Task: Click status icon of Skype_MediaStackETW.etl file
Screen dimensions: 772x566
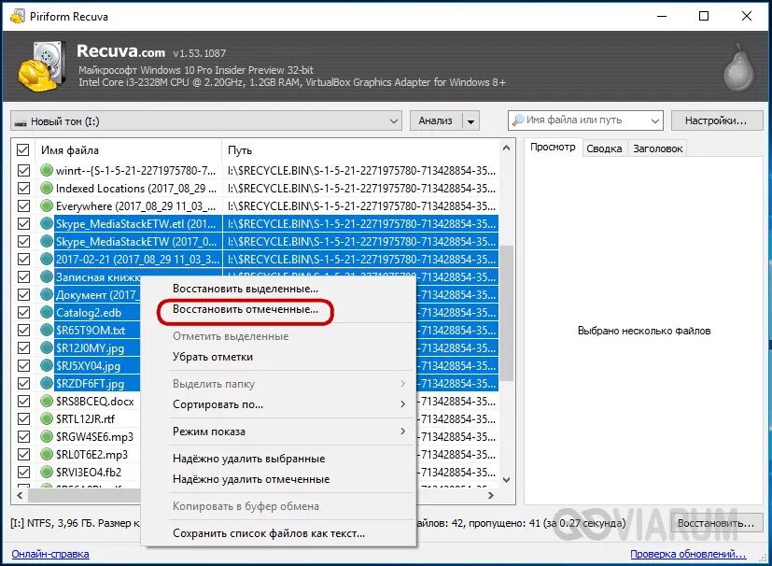Action: coord(47,223)
